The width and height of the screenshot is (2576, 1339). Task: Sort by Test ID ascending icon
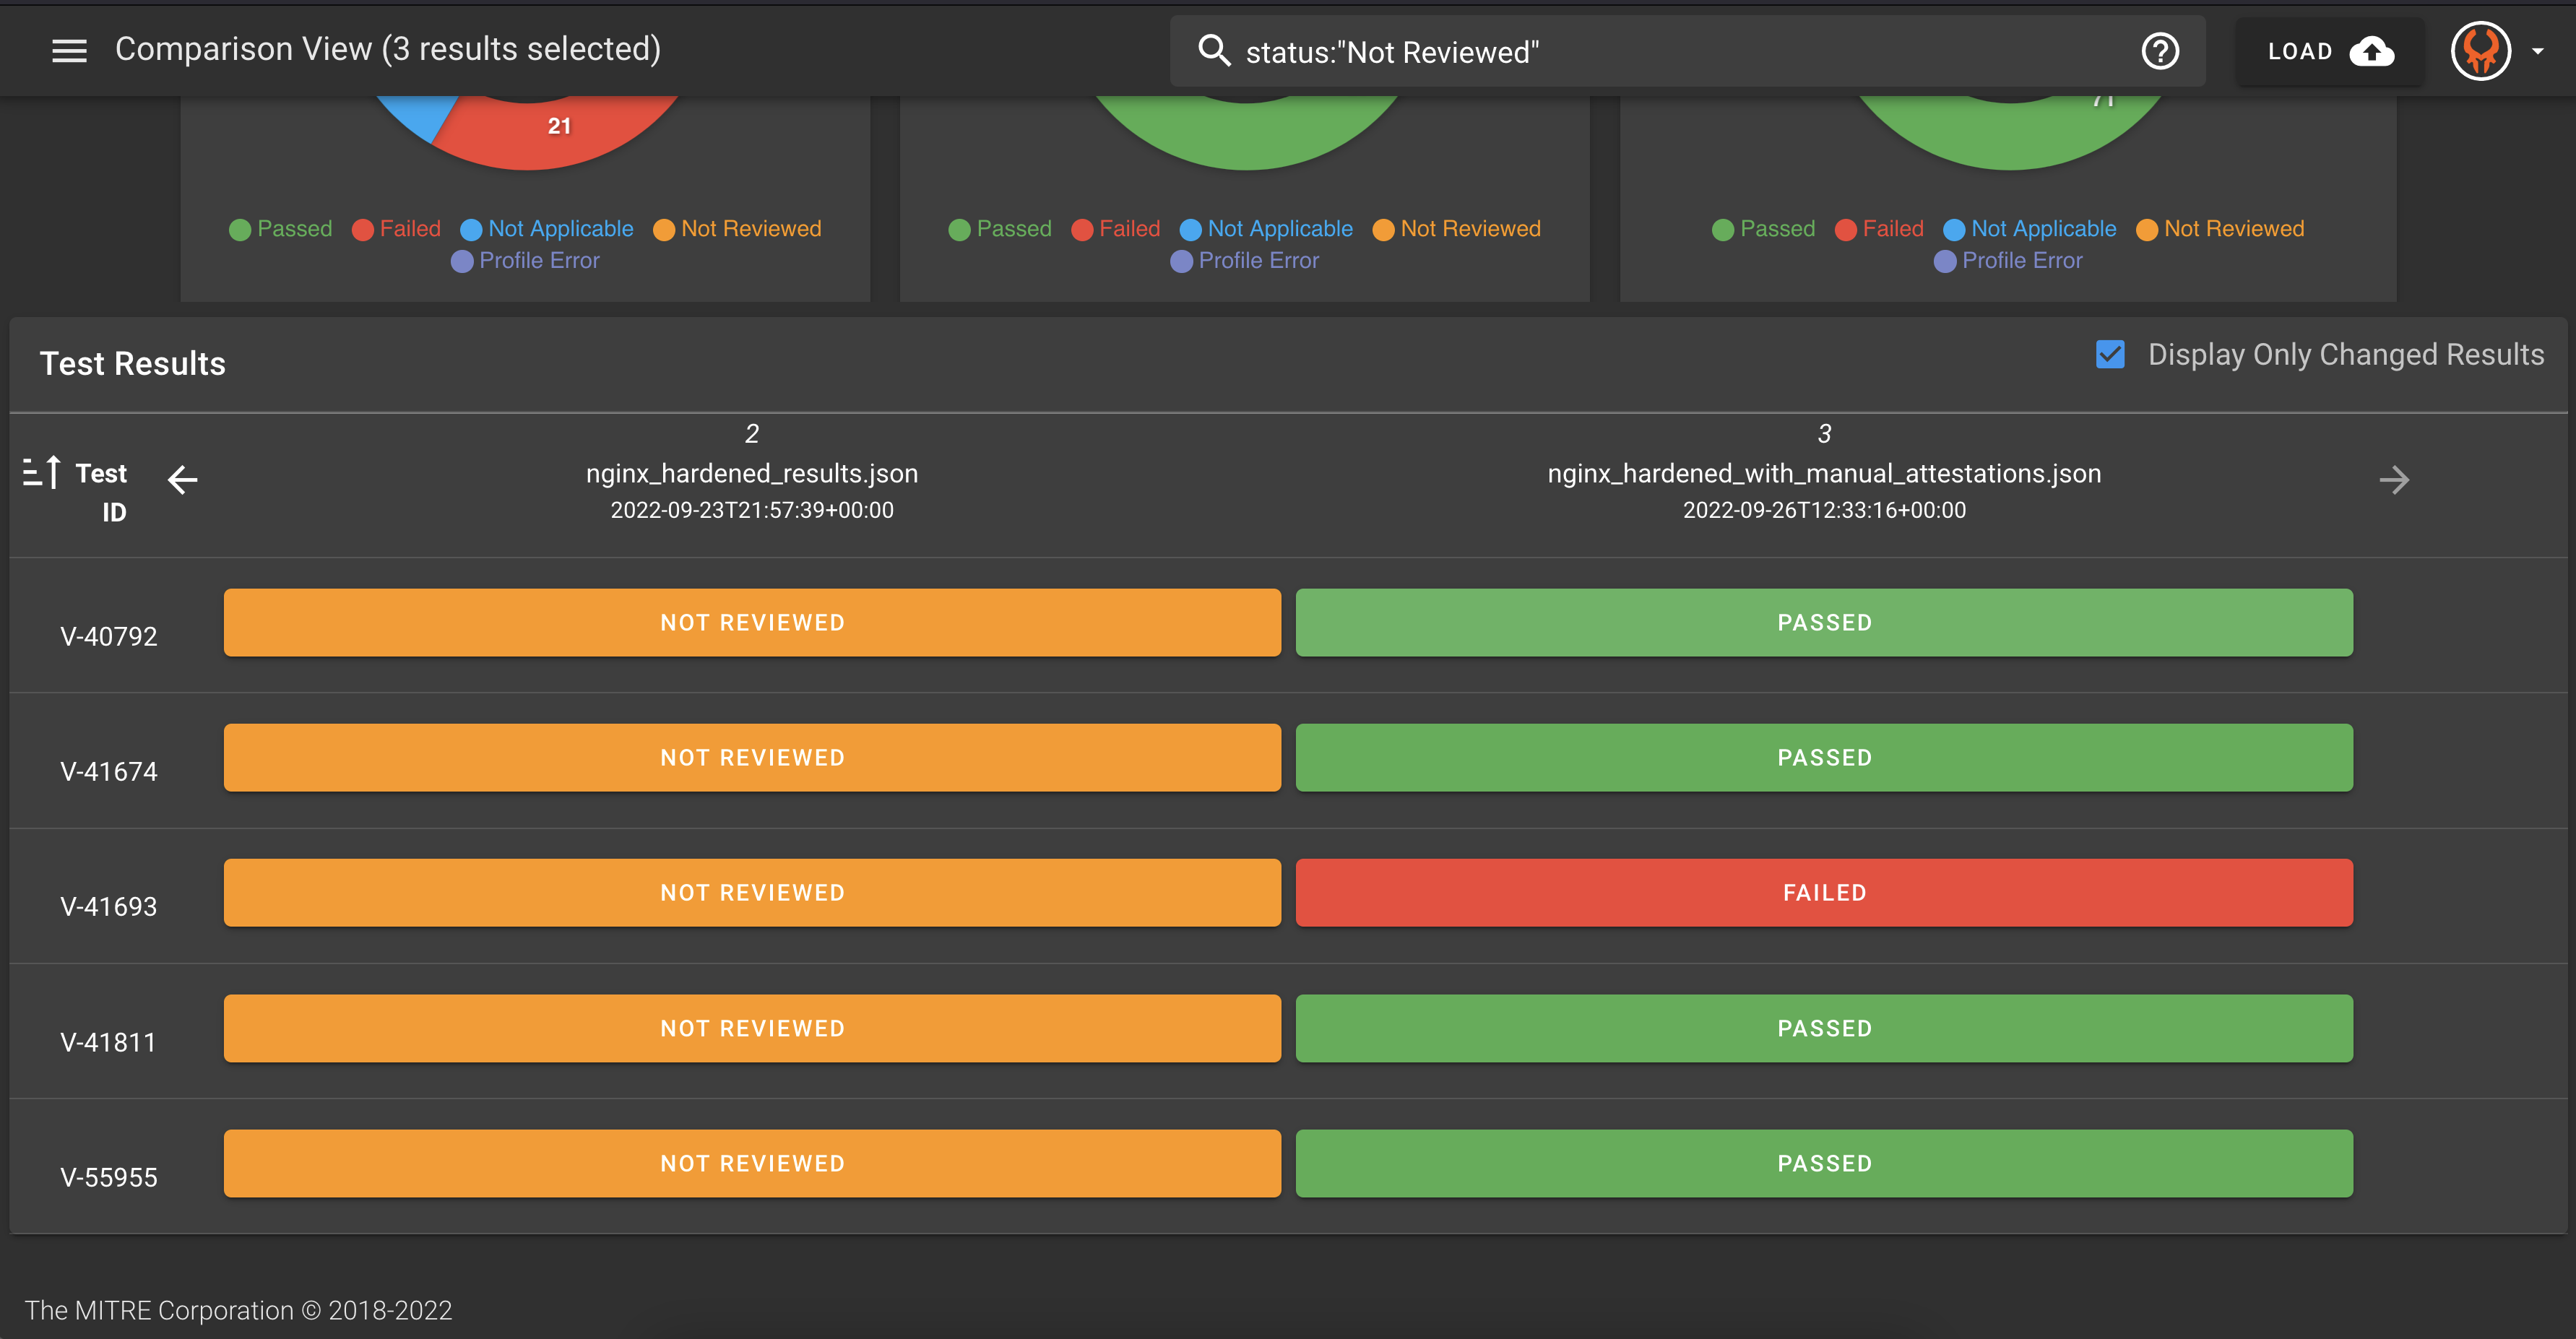42,472
